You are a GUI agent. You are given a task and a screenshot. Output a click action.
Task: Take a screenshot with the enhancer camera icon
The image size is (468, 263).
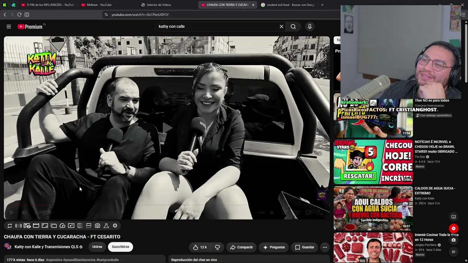(x=97, y=226)
